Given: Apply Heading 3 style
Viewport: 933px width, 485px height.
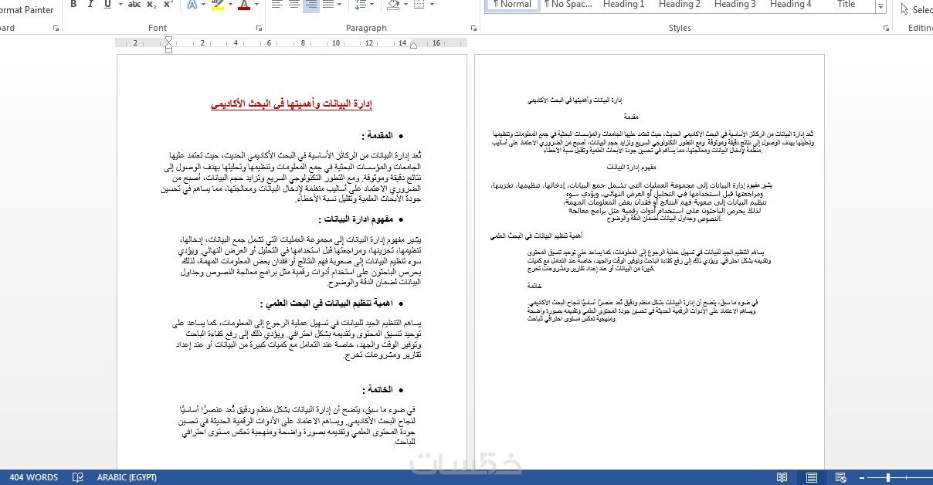Looking at the screenshot, I should pyautogui.click(x=735, y=5).
